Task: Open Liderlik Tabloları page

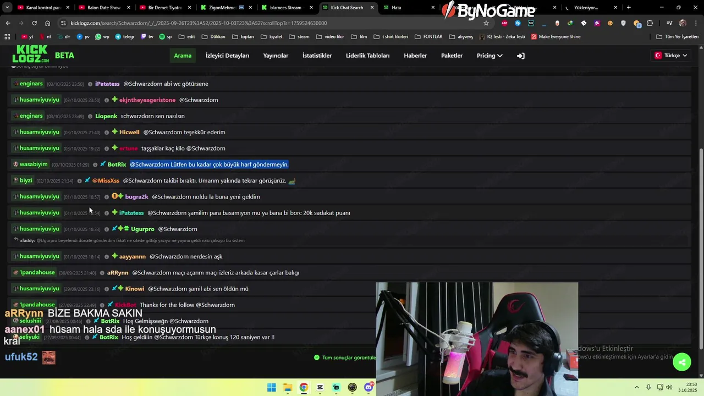Action: [367, 56]
